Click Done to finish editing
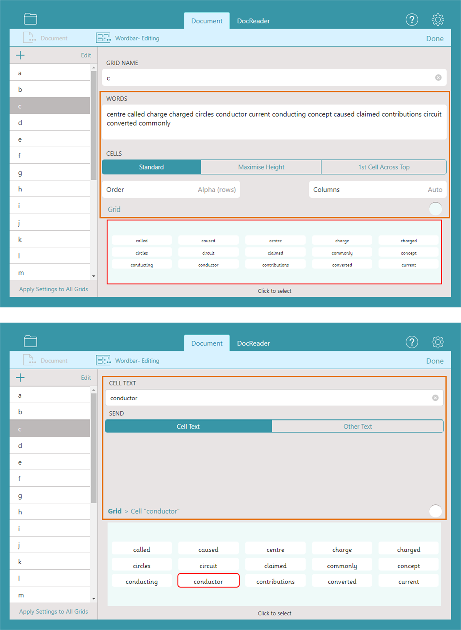The image size is (461, 630). [x=434, y=38]
